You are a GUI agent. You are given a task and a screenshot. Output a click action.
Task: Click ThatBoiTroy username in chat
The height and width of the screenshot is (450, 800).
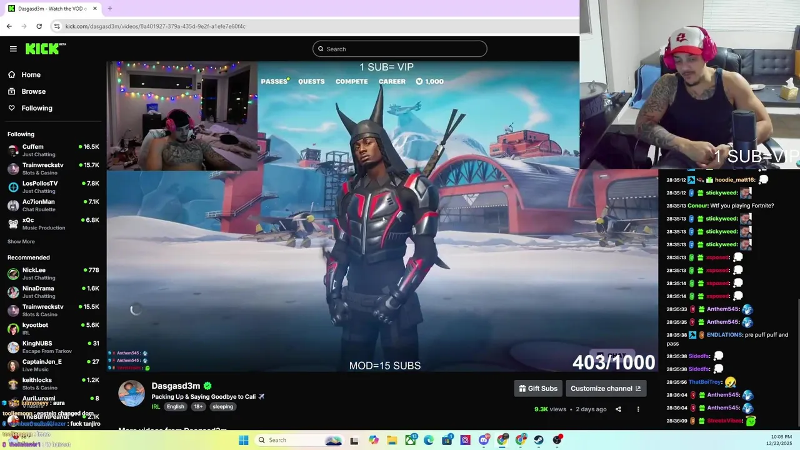tap(705, 382)
